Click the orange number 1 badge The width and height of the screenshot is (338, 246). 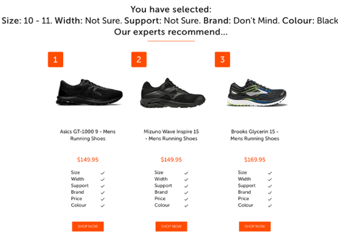tap(55, 60)
